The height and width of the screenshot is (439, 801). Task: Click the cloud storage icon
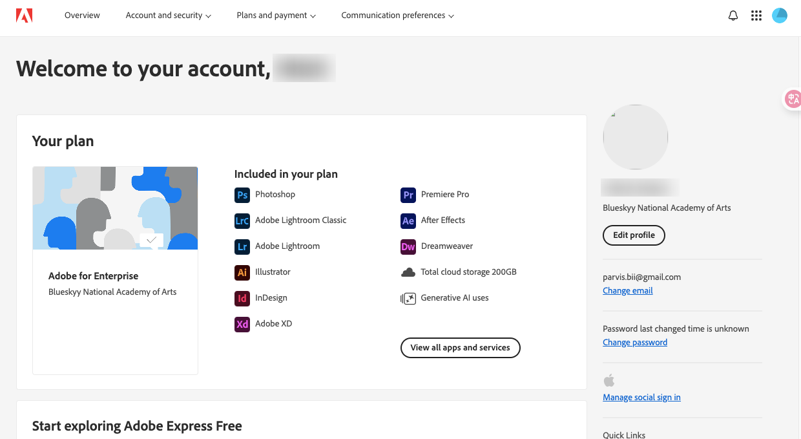click(x=408, y=272)
